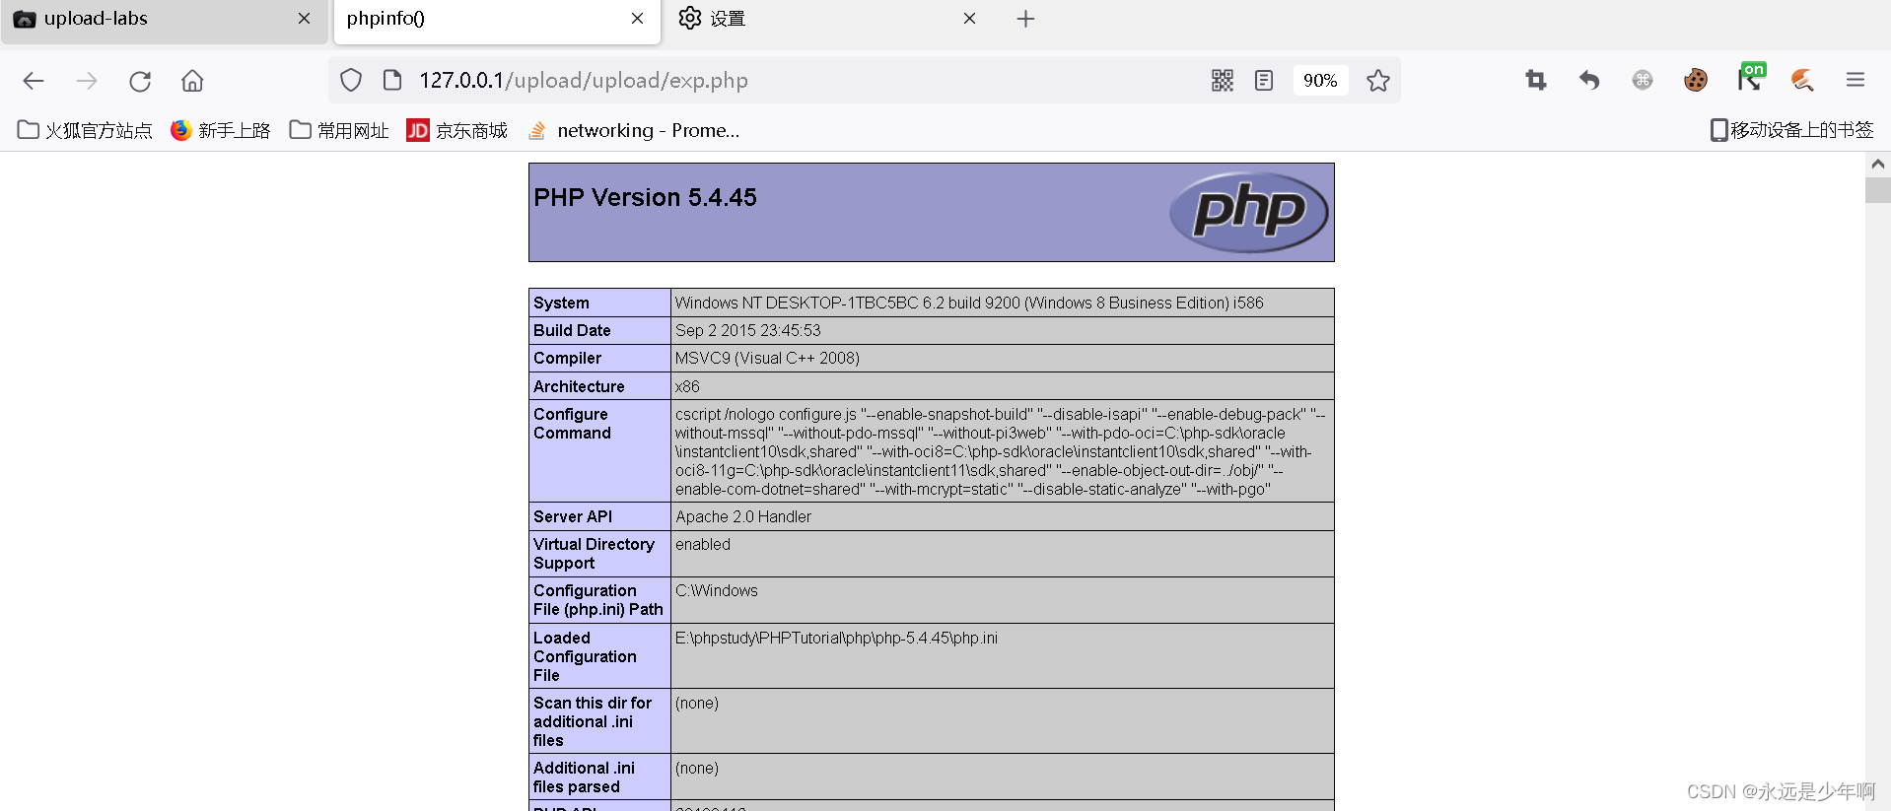Select the PHP Version 5.4.45 heading
The height and width of the screenshot is (811, 1891).
pos(645,198)
